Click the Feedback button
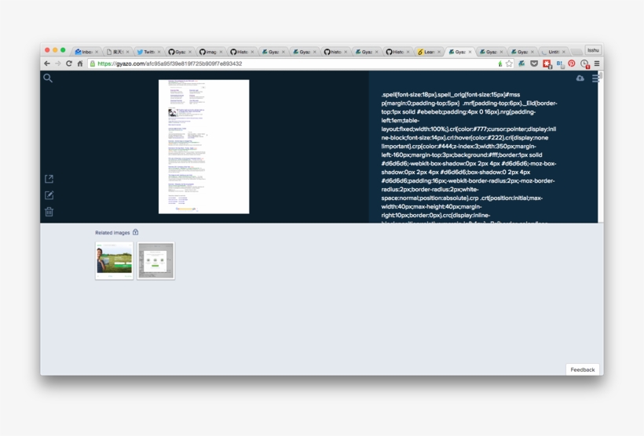 coord(582,369)
